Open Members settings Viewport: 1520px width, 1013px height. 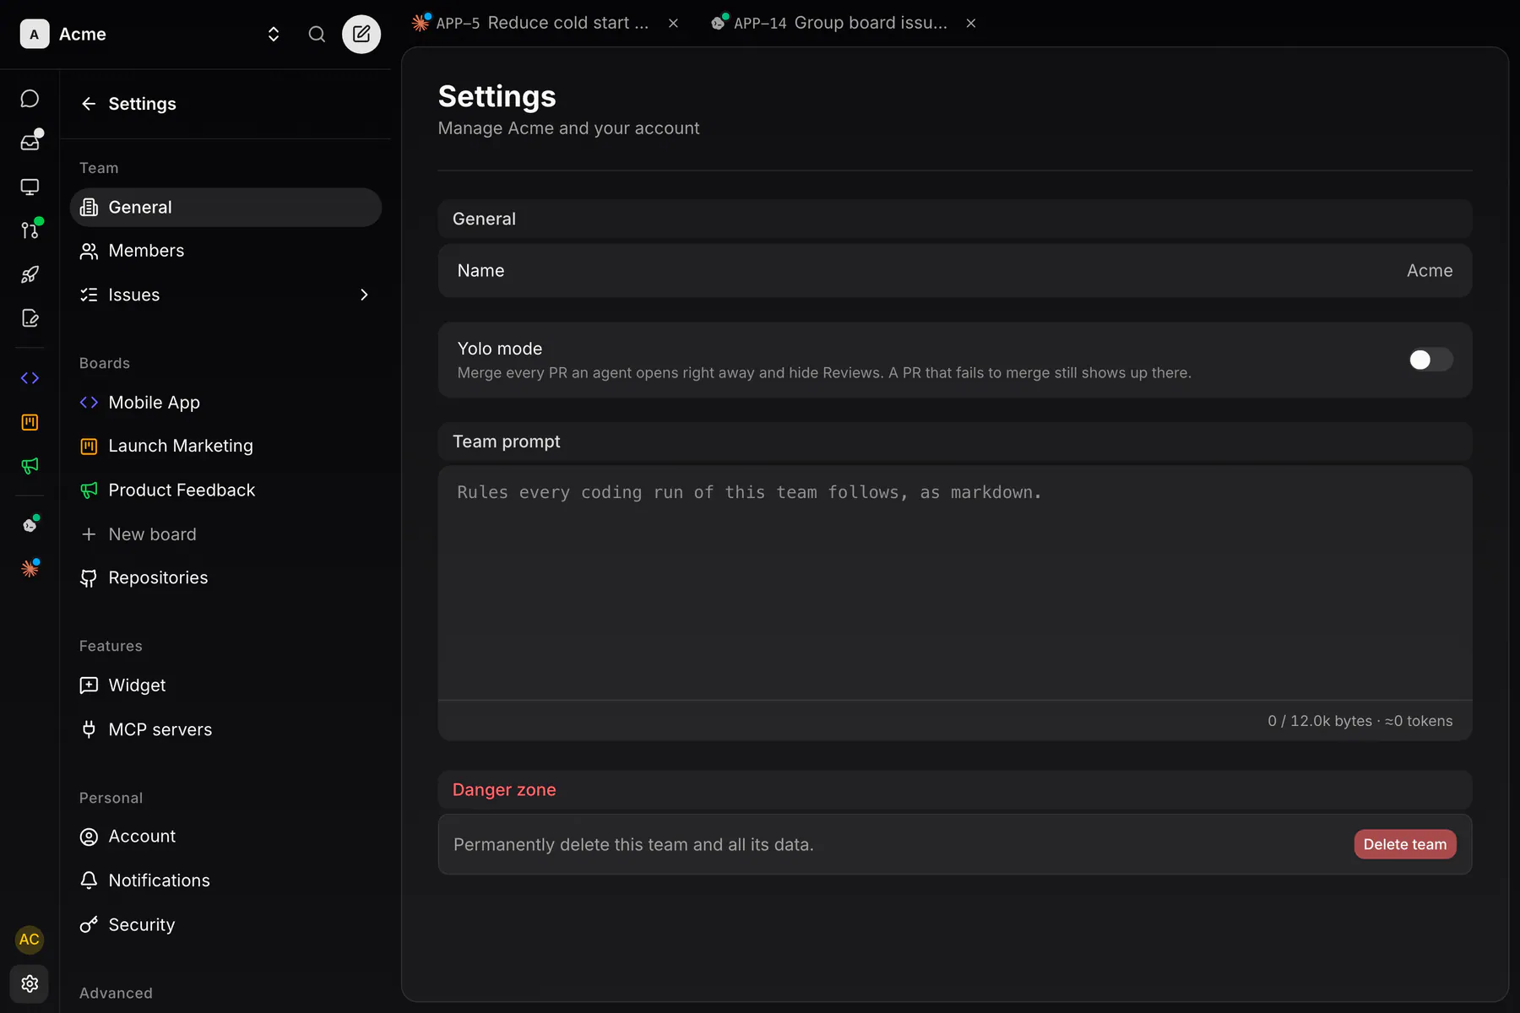pos(225,251)
